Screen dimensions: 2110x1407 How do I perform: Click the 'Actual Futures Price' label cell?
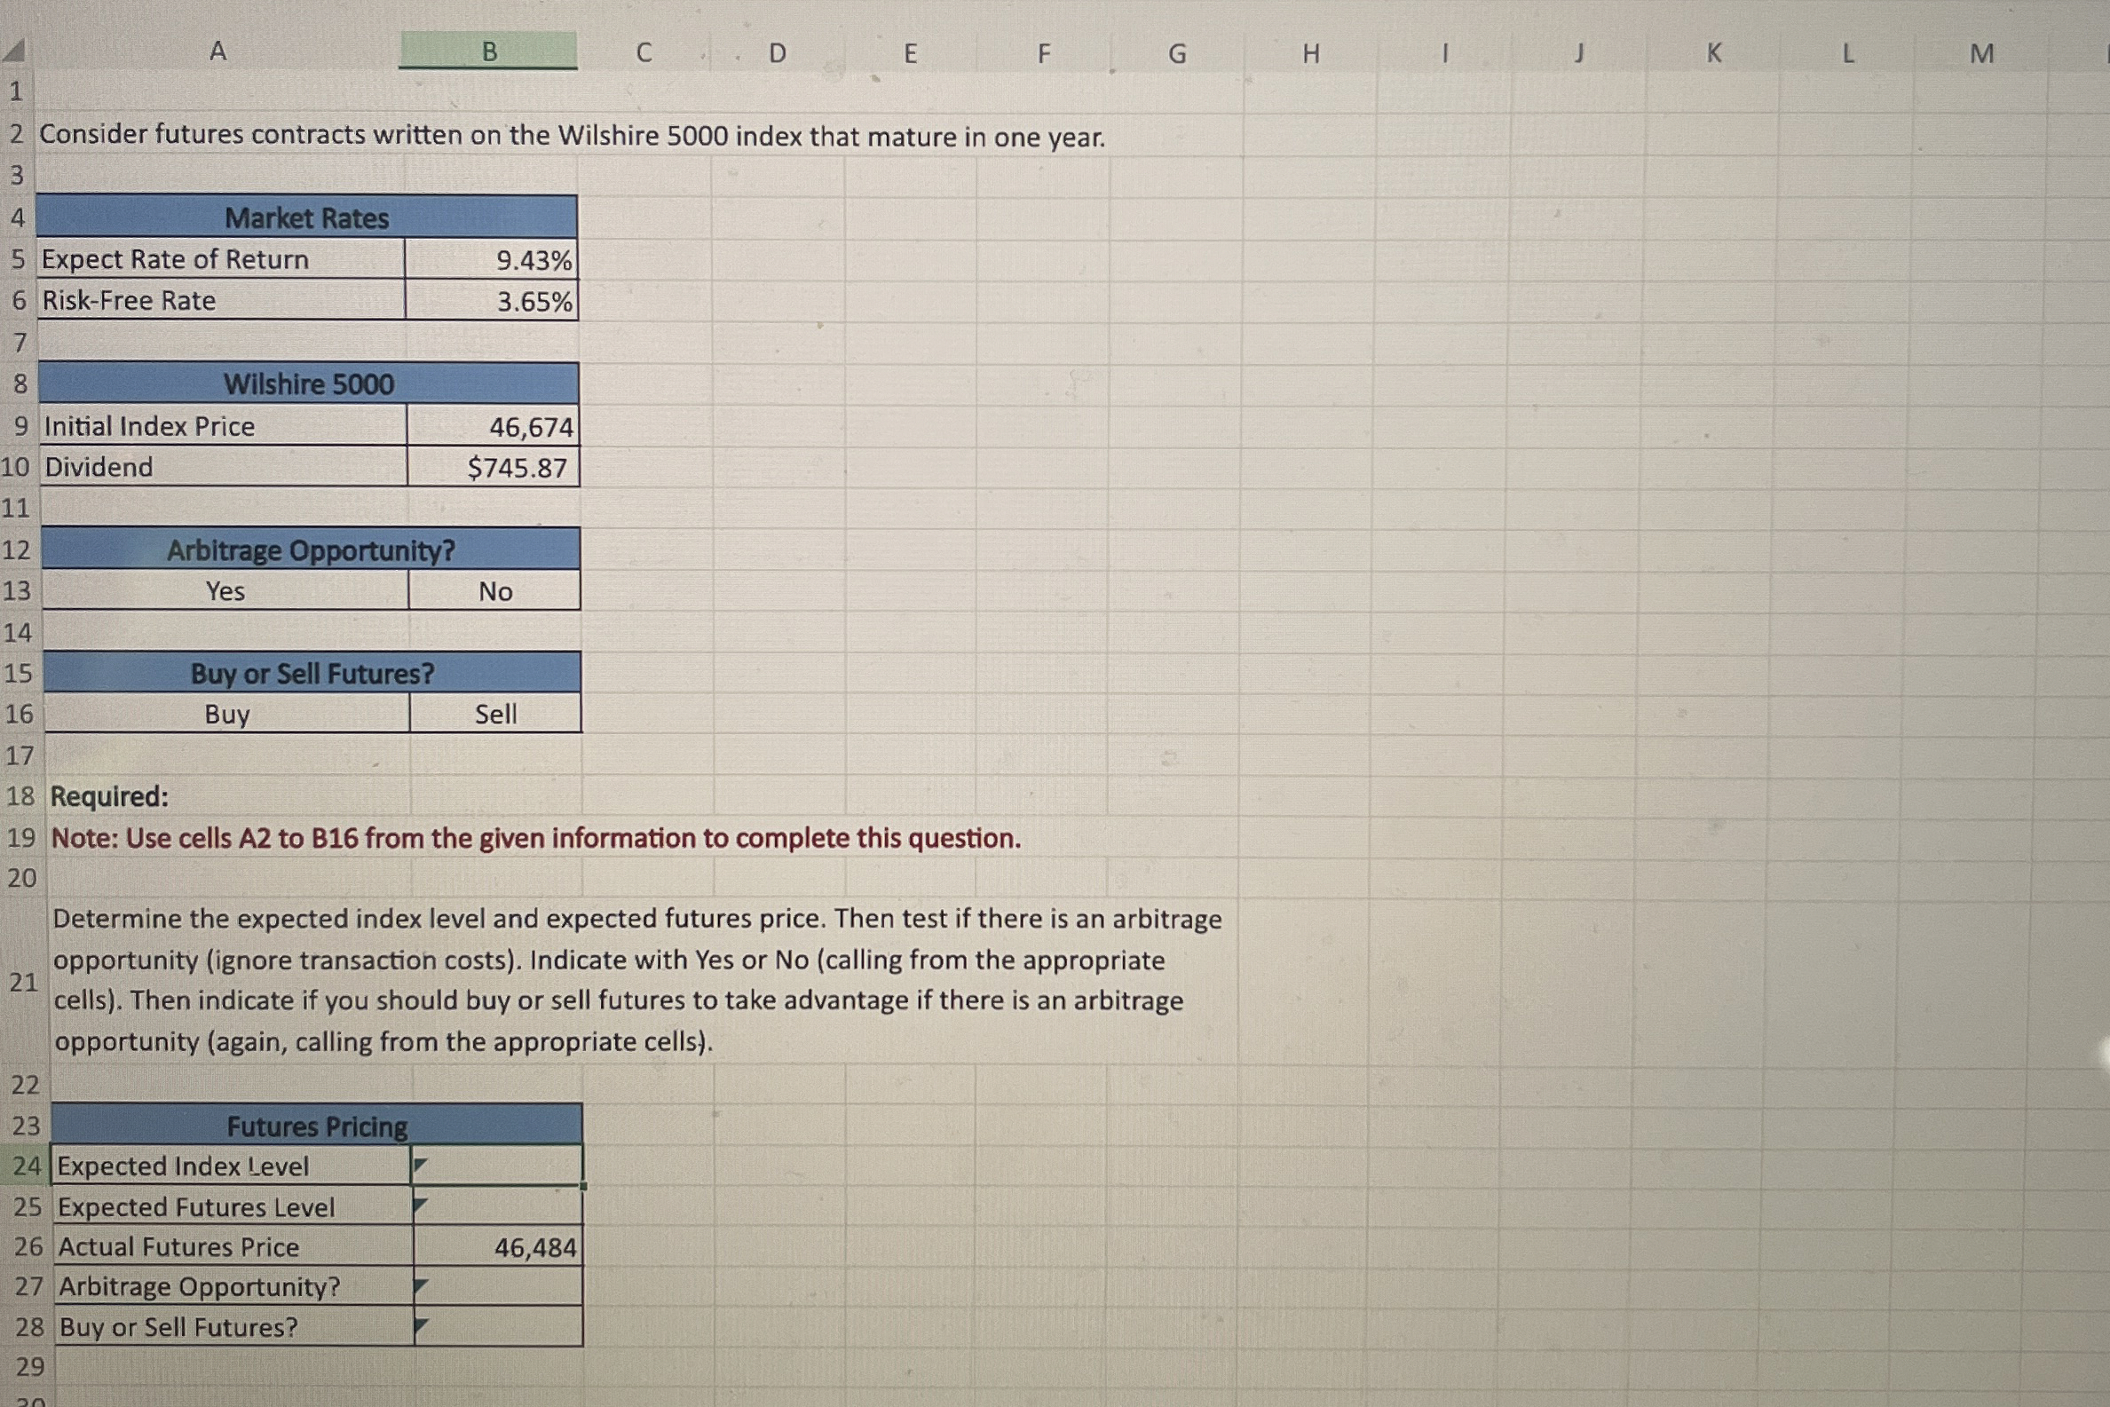pos(233,1246)
